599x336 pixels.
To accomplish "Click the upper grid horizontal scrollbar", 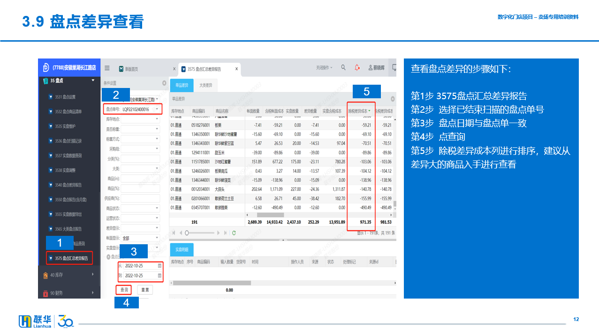I will click(270, 215).
